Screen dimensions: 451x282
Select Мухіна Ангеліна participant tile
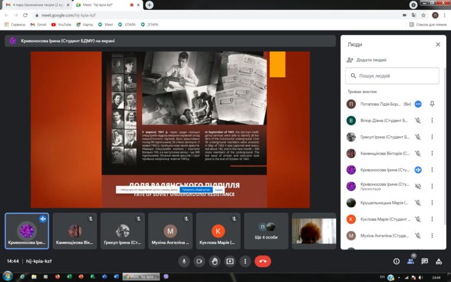pos(170,231)
